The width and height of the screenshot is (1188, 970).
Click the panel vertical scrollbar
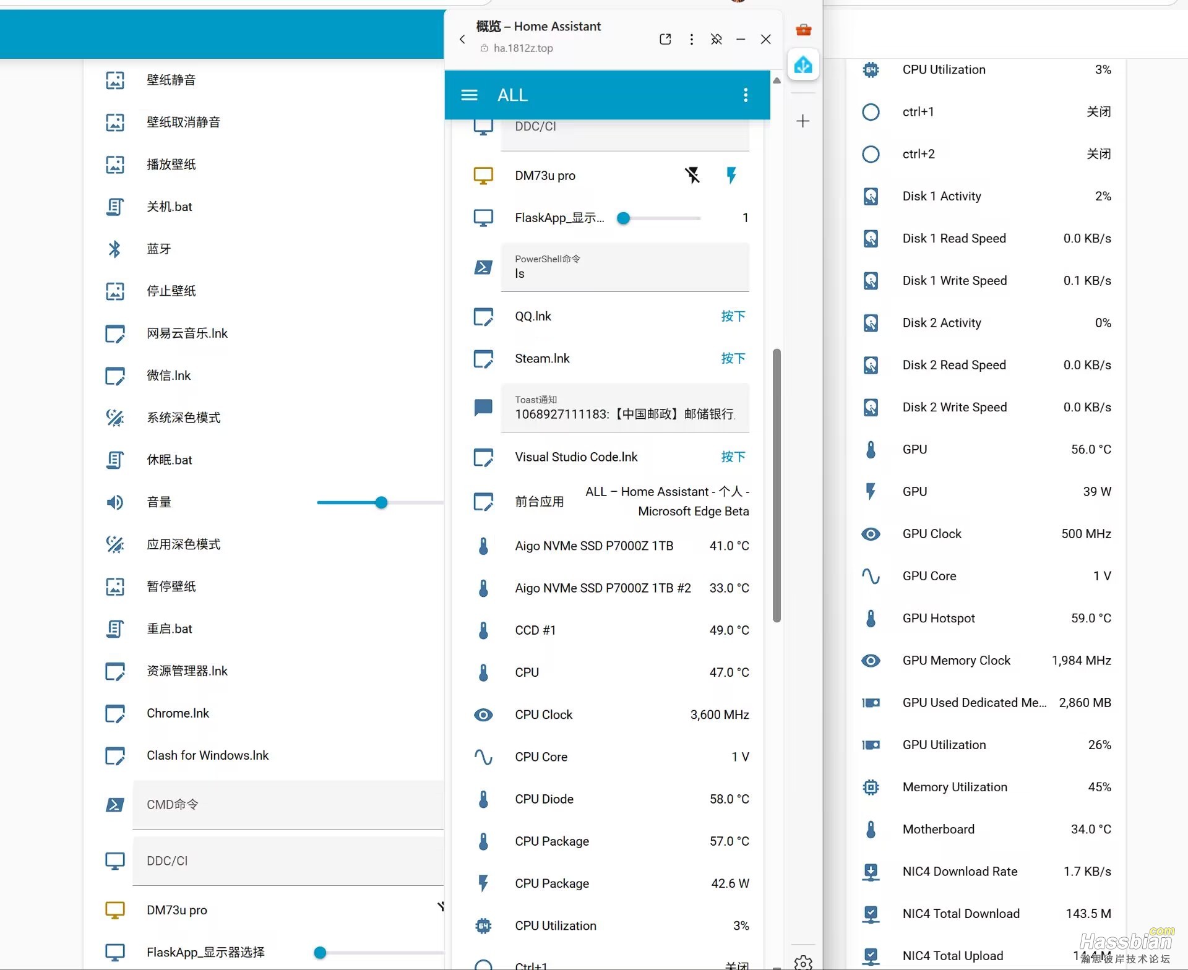tap(777, 486)
